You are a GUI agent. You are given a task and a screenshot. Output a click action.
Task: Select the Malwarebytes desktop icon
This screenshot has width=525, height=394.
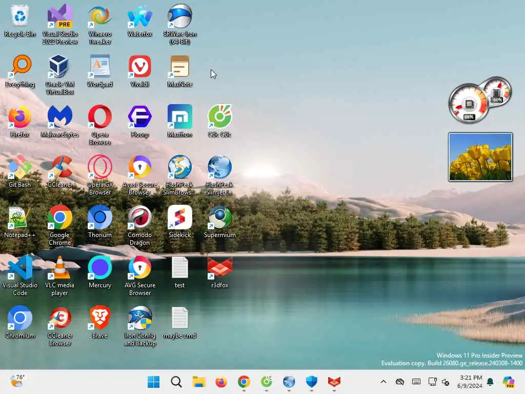click(59, 121)
